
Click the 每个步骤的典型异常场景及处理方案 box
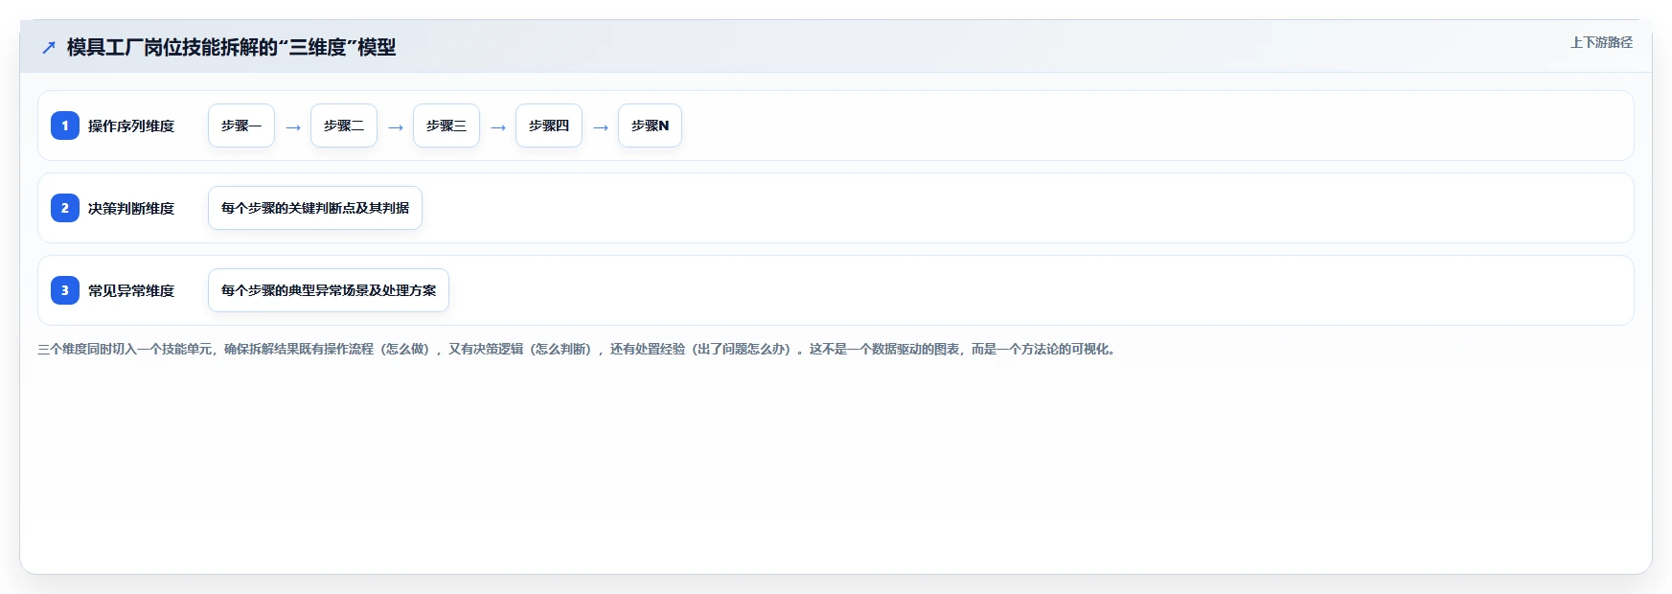[329, 290]
